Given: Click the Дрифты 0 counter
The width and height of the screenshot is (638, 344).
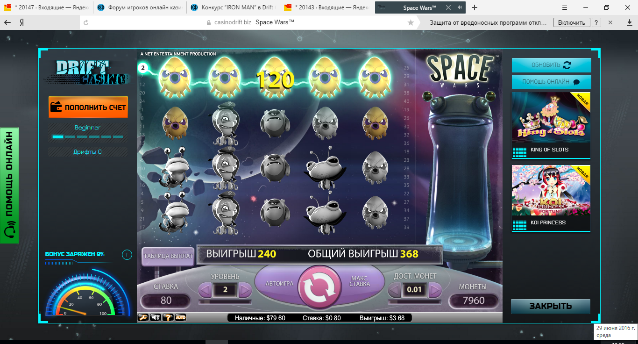Looking at the screenshot, I should pos(87,152).
